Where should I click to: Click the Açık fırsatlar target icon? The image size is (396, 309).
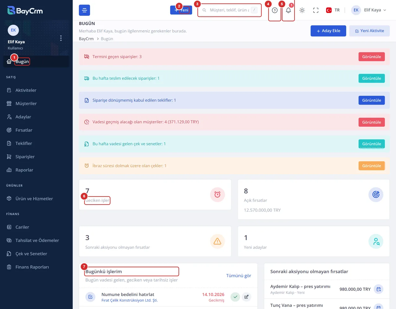pos(376,195)
